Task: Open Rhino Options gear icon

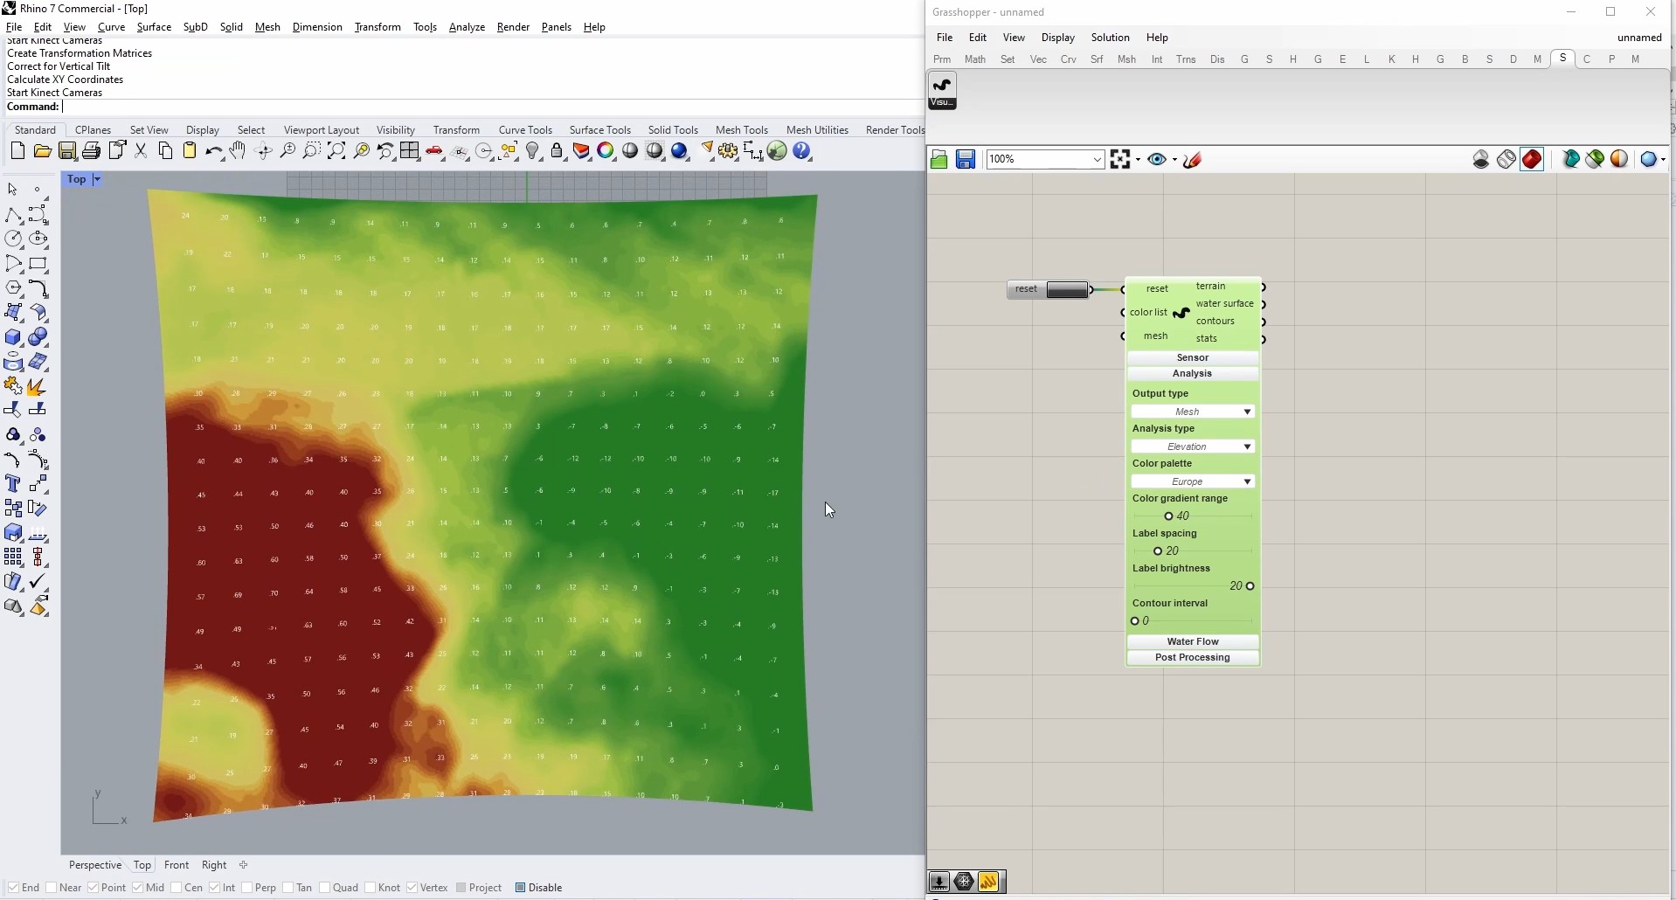Action: click(x=729, y=151)
